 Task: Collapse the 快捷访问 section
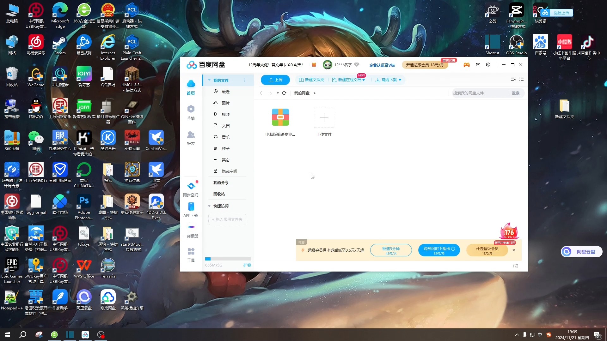(209, 206)
